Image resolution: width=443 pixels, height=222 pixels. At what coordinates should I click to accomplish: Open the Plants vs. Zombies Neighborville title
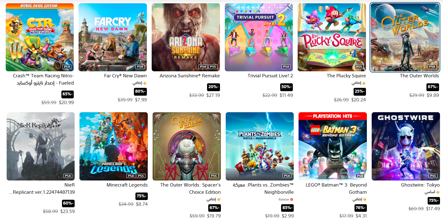pos(263,189)
